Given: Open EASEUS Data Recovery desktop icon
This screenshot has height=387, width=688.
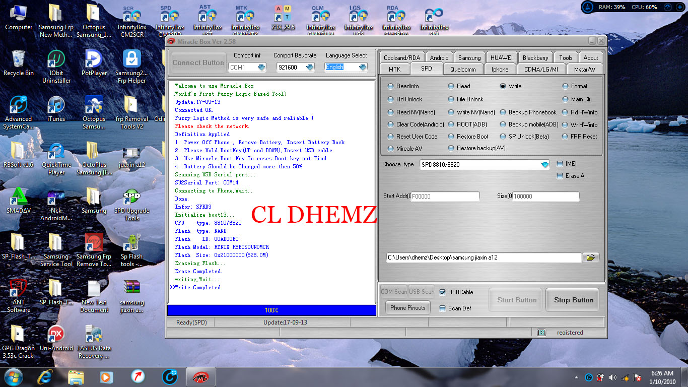Looking at the screenshot, I should [x=94, y=342].
